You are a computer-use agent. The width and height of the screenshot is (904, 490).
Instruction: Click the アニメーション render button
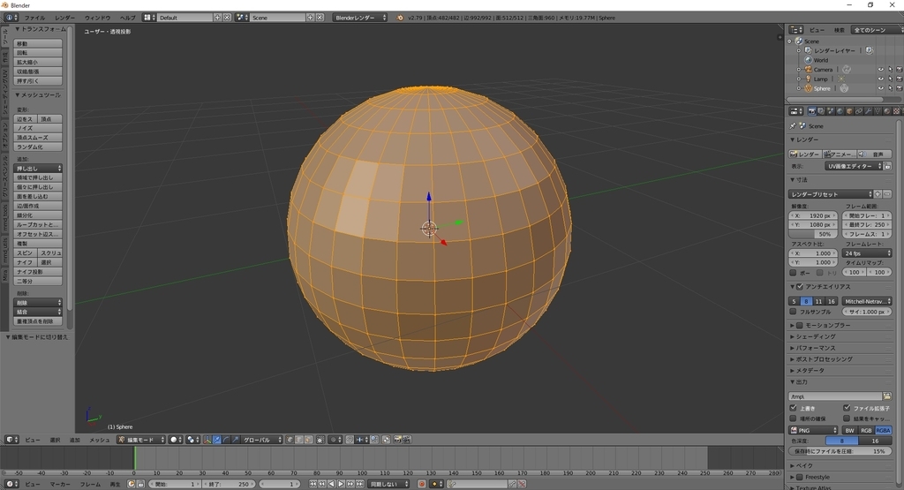point(840,154)
